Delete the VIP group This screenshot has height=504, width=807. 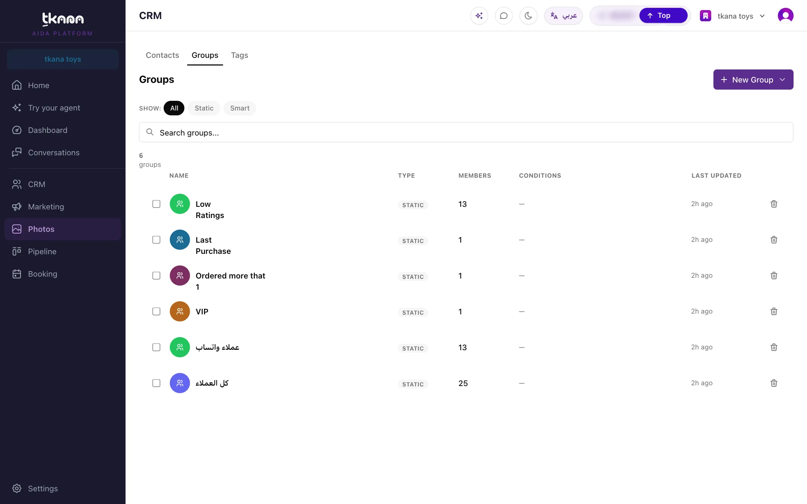coord(774,311)
